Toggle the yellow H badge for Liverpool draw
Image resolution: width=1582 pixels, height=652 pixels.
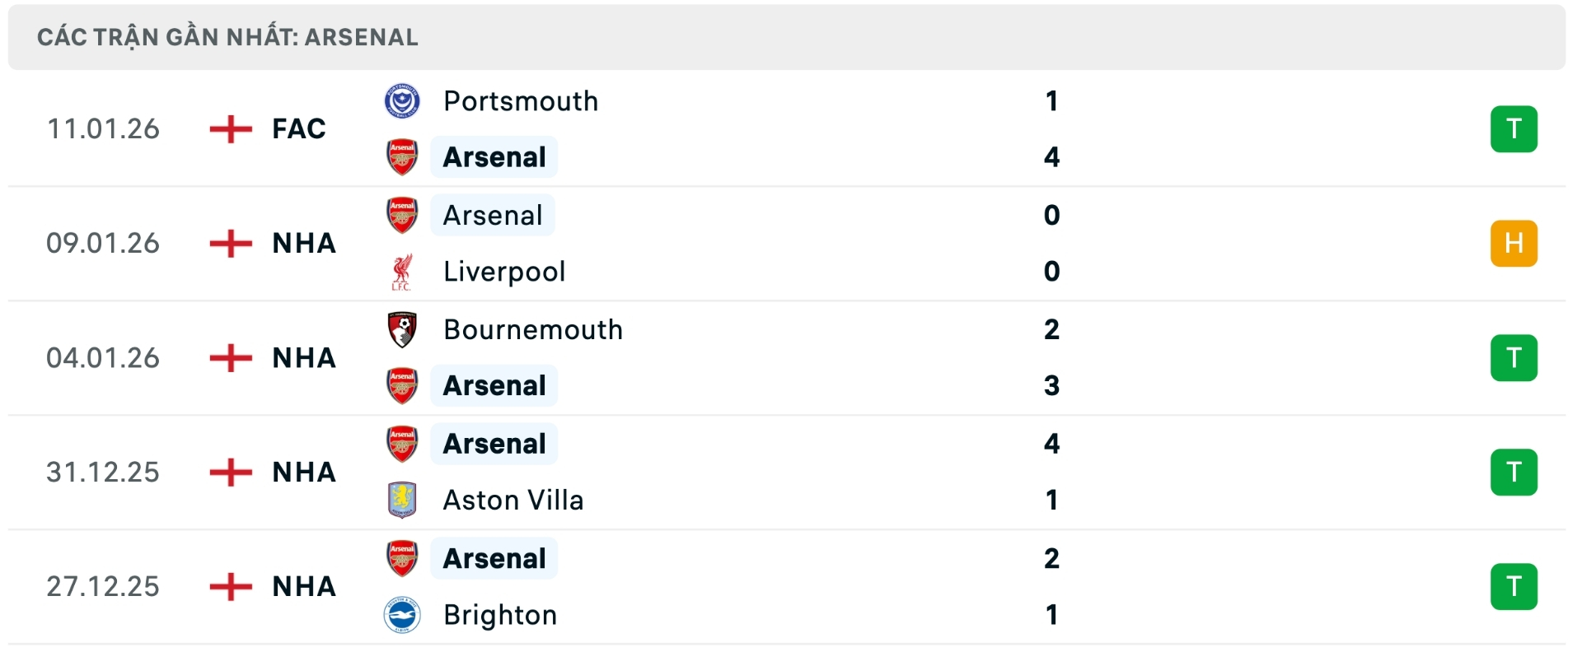(1514, 243)
